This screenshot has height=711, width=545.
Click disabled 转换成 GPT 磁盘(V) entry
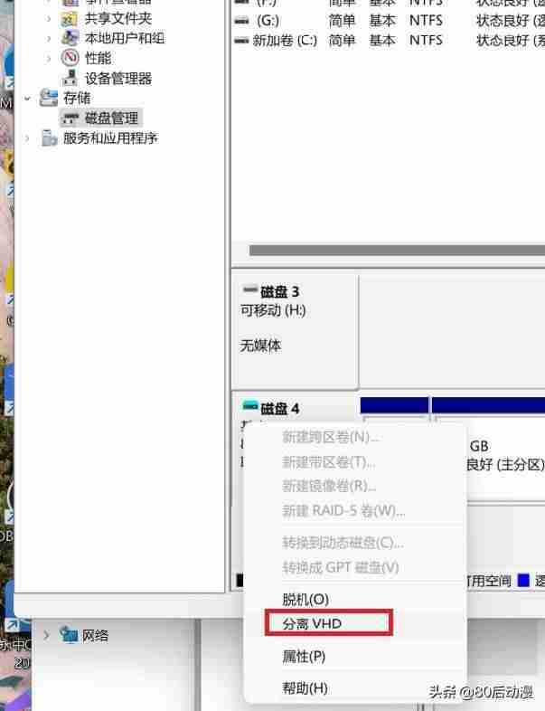pos(340,567)
